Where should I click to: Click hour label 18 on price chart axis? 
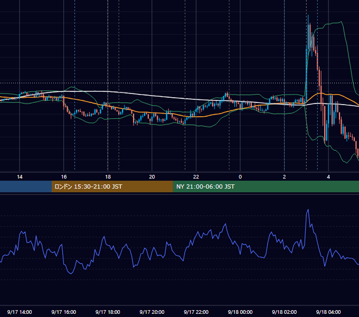[108, 177]
